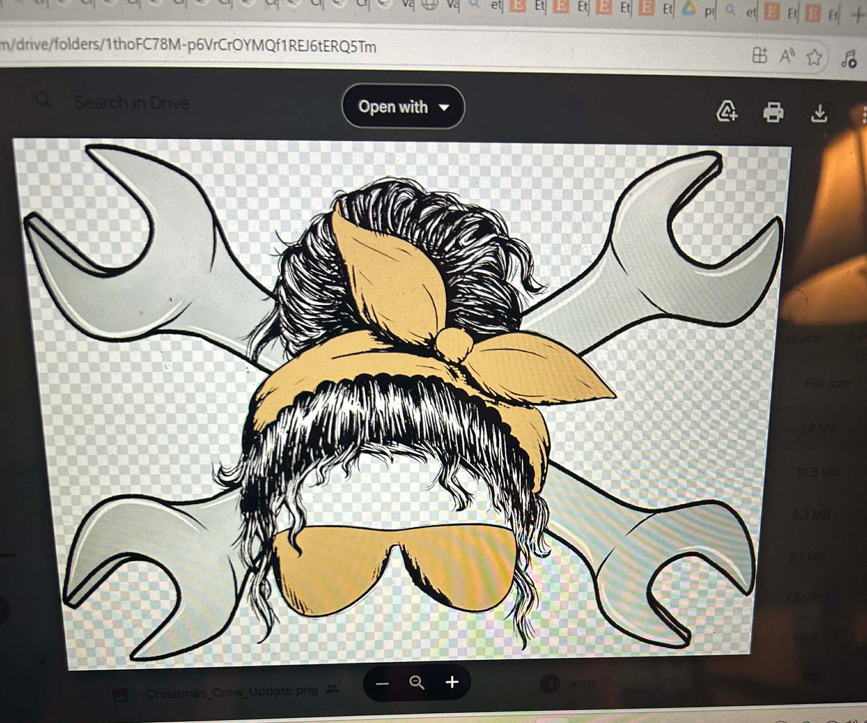867x723 pixels.
Task: Click the Read aloud icon in the address bar
Action: (x=787, y=56)
